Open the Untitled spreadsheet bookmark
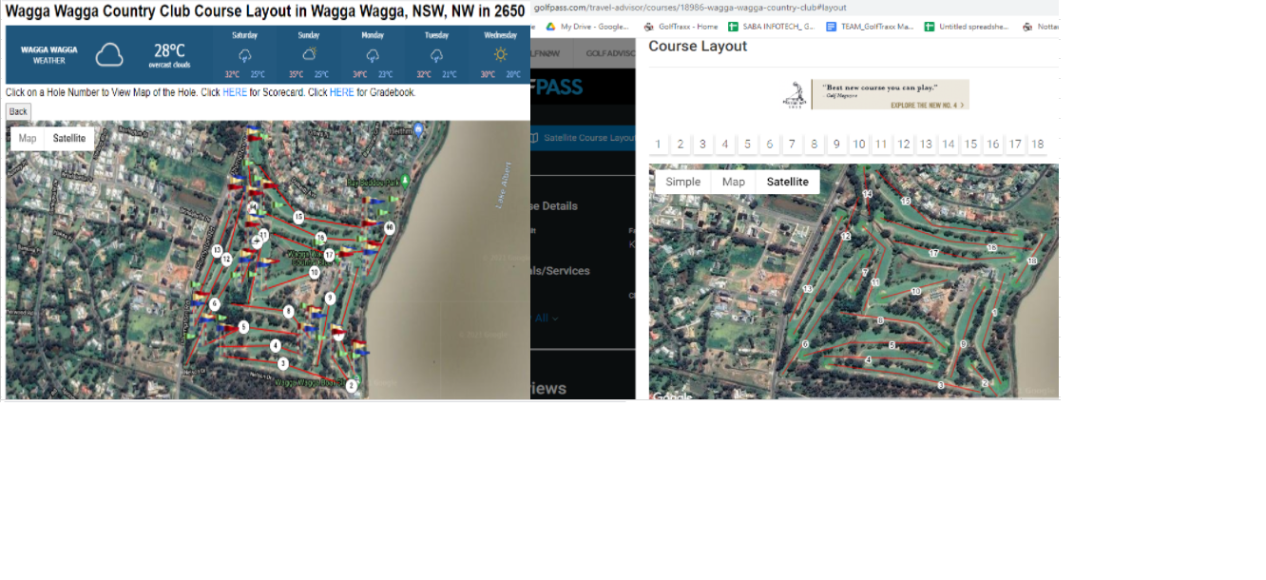This screenshot has width=1266, height=580. click(966, 27)
